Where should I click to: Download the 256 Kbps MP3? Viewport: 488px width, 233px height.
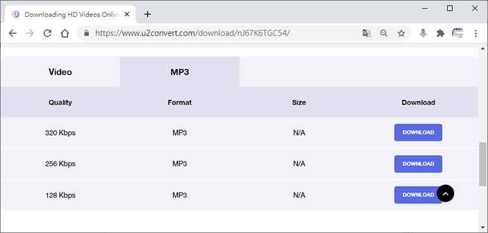point(418,164)
